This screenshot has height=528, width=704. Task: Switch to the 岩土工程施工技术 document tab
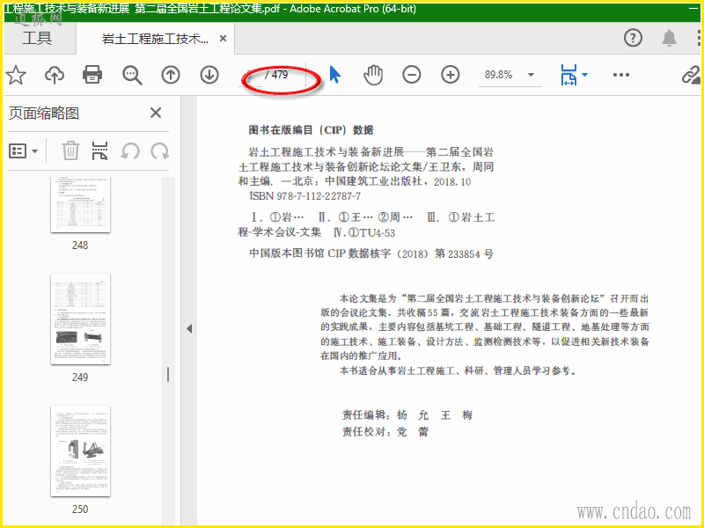point(155,39)
